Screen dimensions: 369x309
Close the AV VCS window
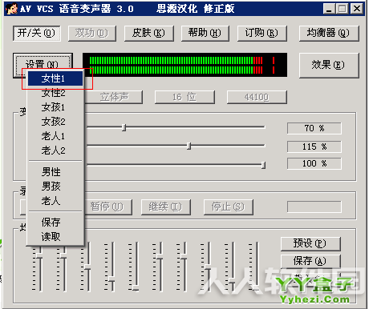point(357,9)
